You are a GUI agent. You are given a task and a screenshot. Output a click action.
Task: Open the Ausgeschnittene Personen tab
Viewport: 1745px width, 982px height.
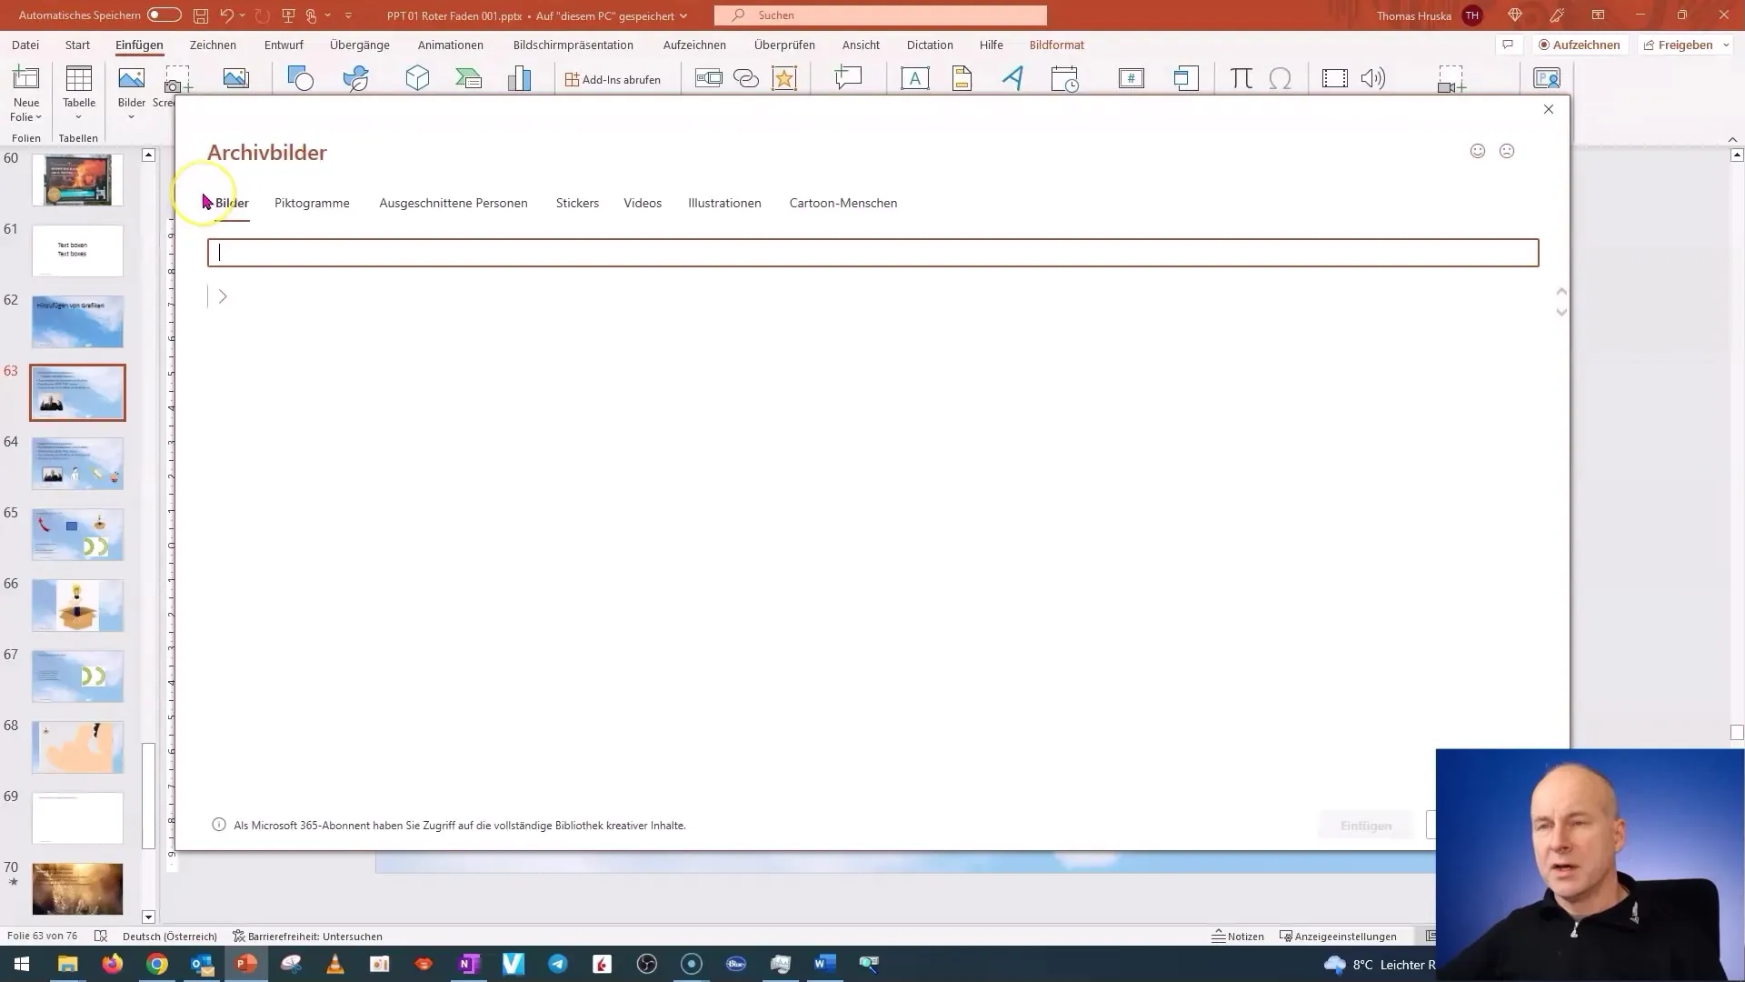pyautogui.click(x=454, y=203)
